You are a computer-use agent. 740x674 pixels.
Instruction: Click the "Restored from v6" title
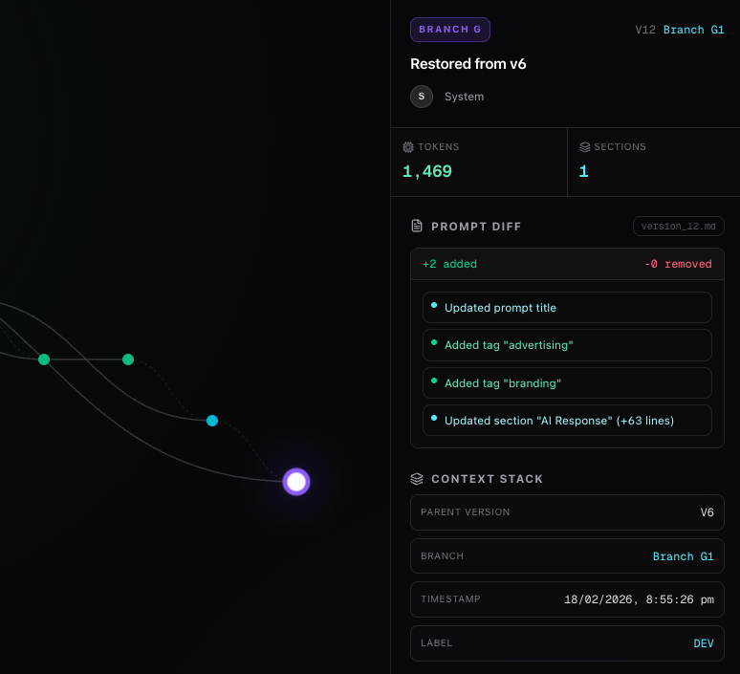(x=468, y=64)
